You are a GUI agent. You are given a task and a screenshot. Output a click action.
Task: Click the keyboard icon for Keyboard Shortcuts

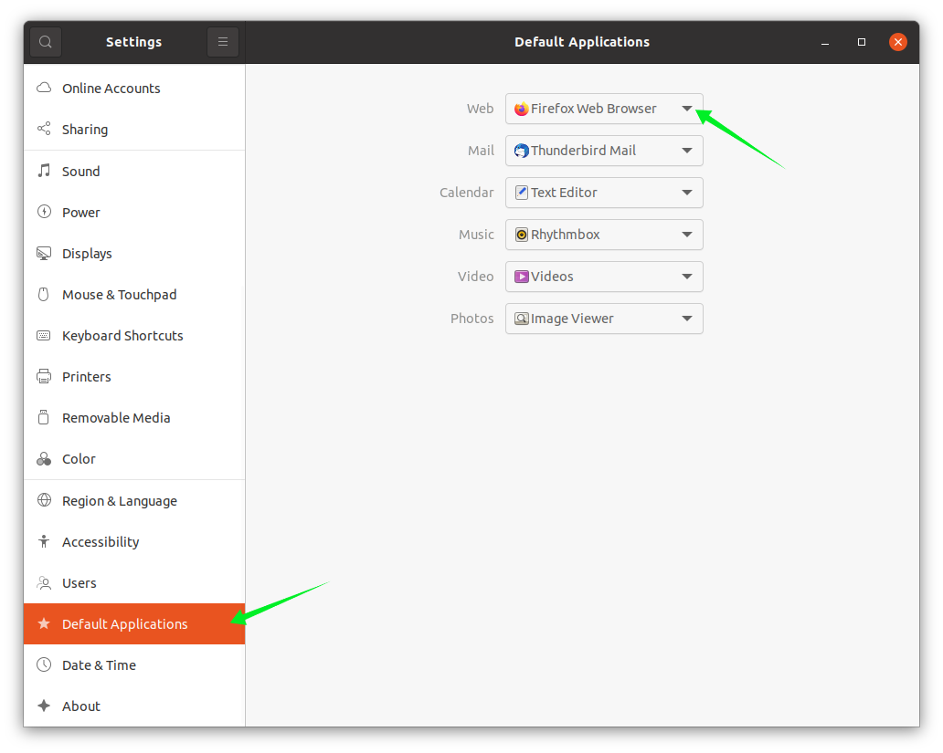coord(44,335)
